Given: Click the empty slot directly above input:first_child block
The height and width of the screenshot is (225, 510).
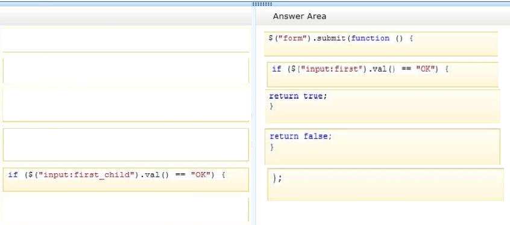Looking at the screenshot, I should pos(125,144).
